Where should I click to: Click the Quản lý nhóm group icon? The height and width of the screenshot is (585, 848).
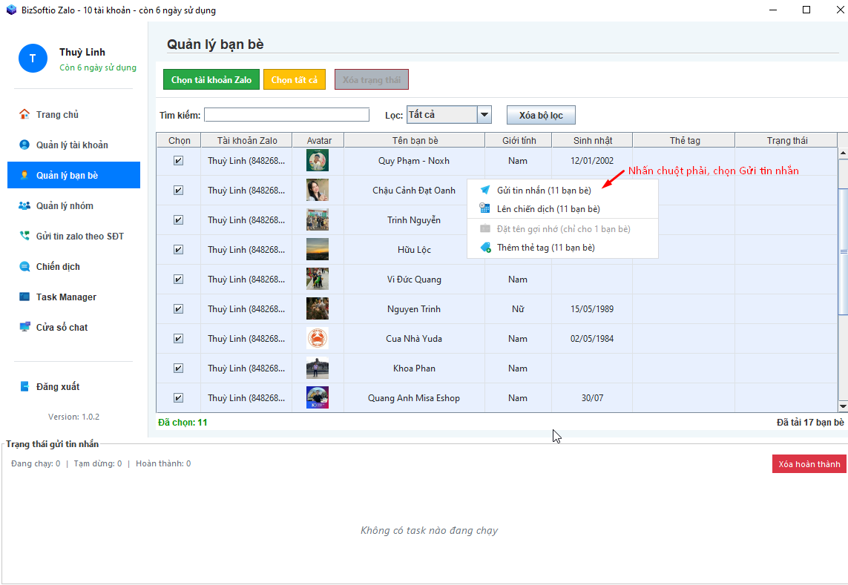click(x=24, y=206)
